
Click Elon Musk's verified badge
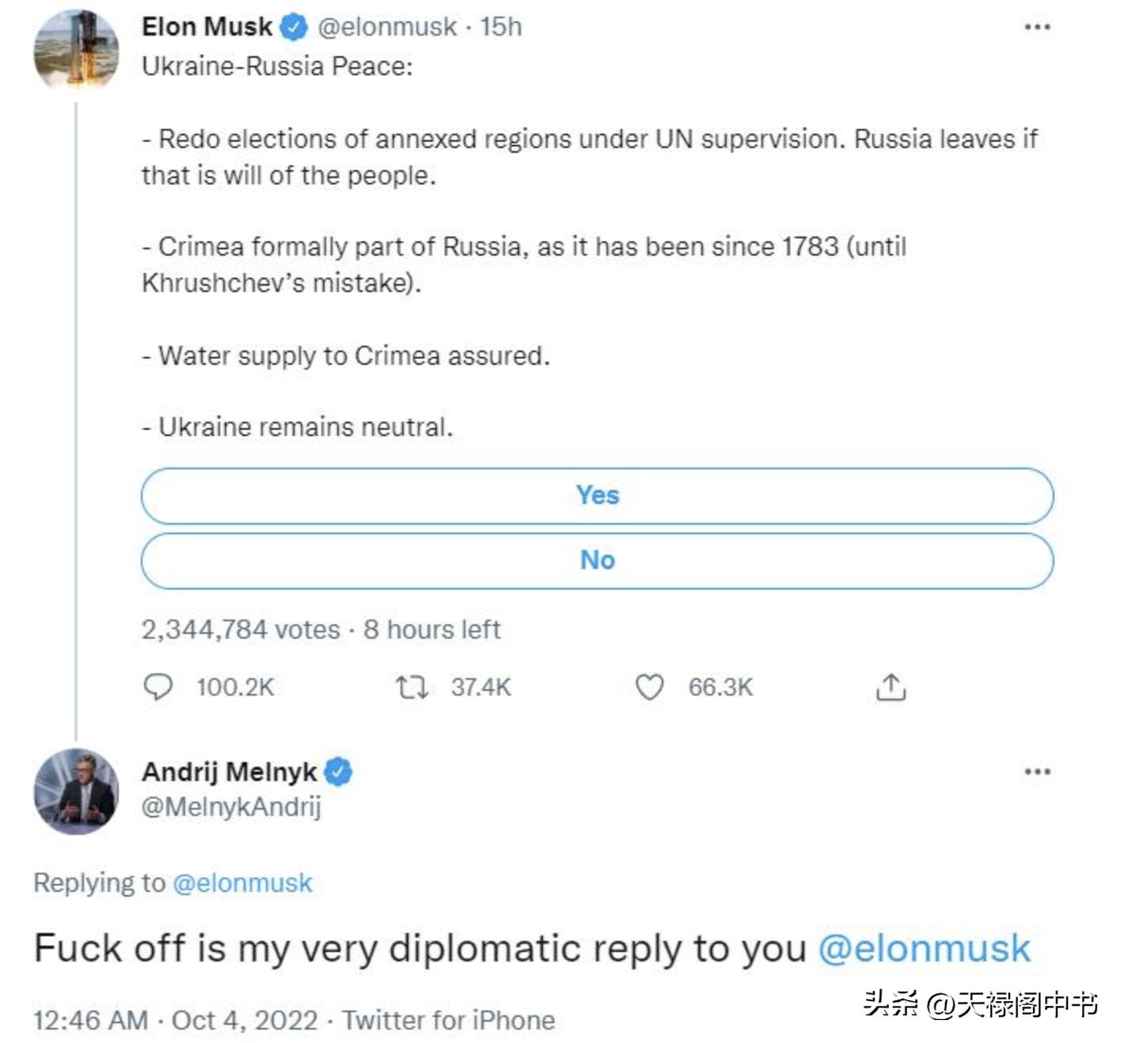[294, 27]
